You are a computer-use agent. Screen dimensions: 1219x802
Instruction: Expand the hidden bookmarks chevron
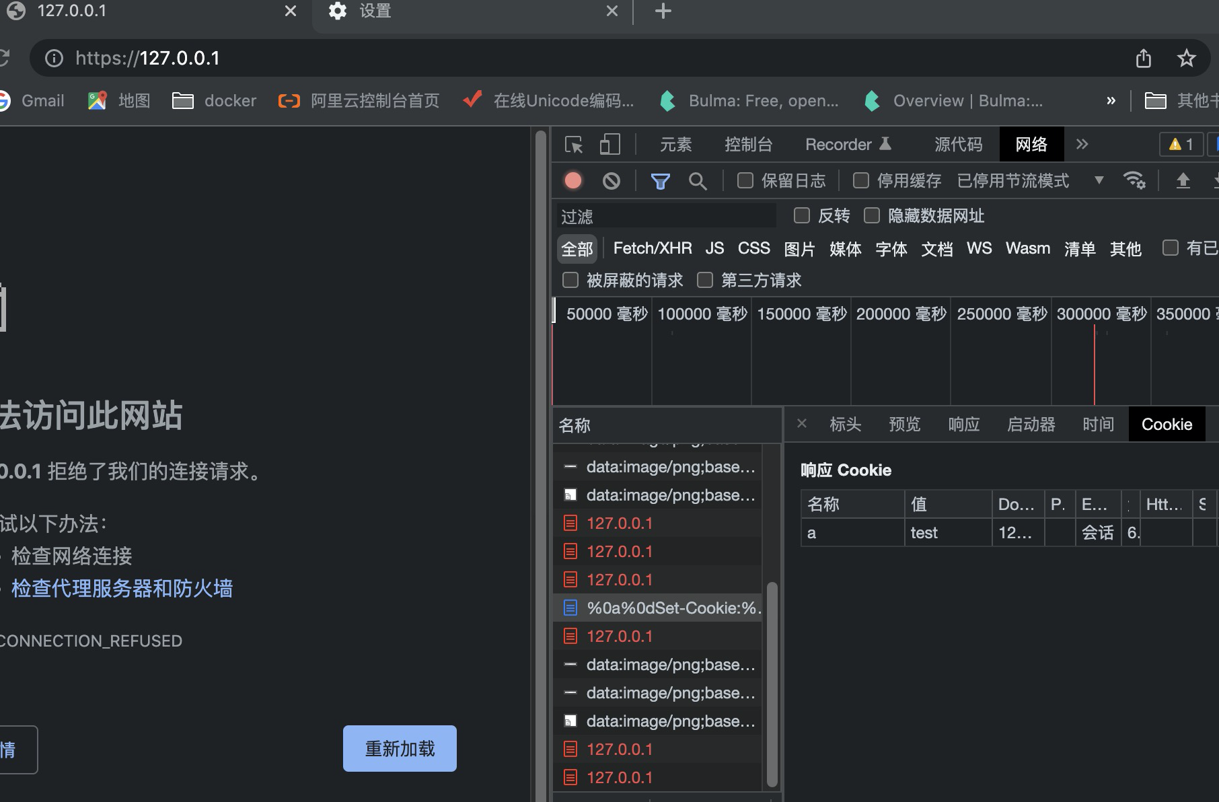coord(1111,100)
